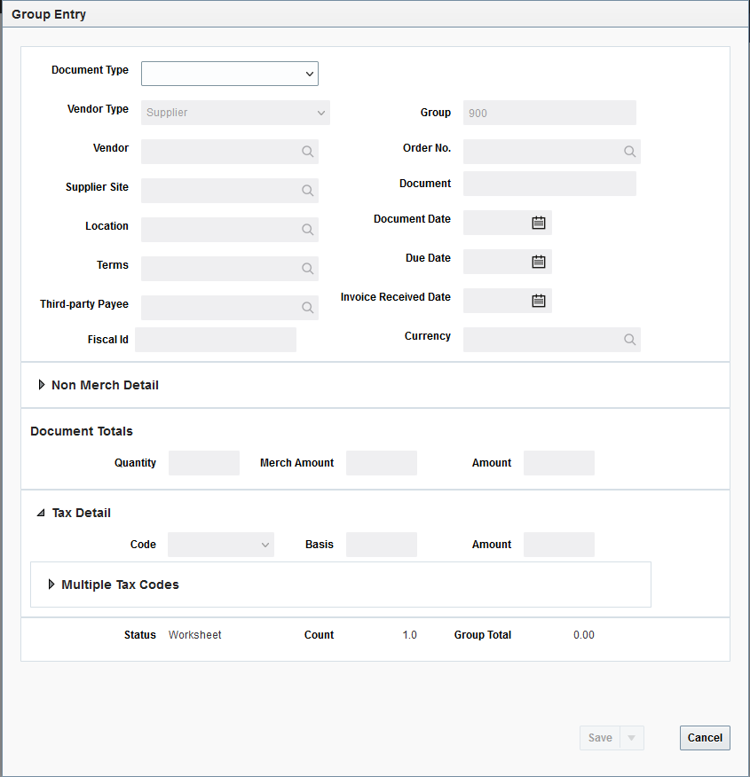750x777 pixels.
Task: Expand the Non Merch Detail section
Action: (x=42, y=385)
